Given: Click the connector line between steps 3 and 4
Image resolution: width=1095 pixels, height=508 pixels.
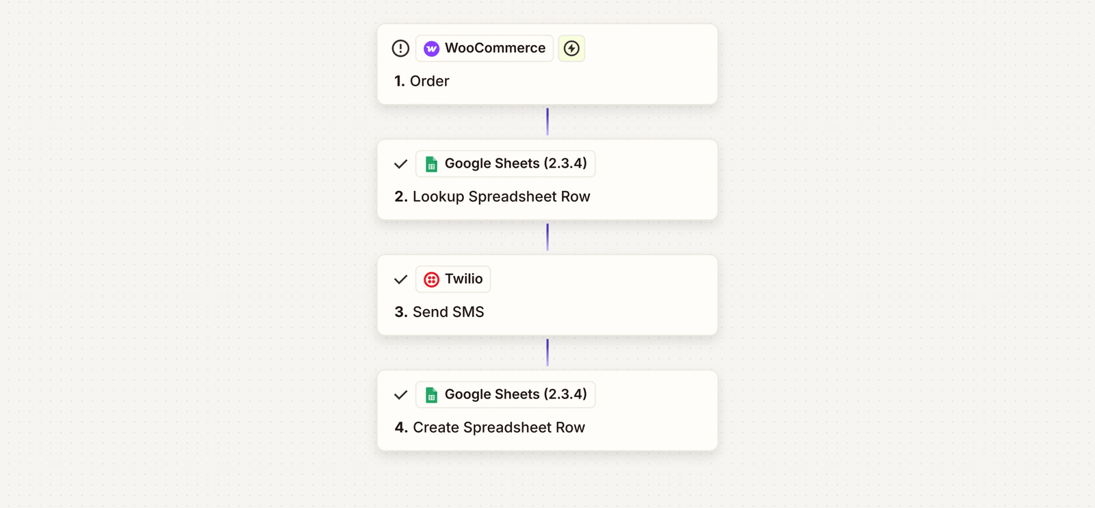Looking at the screenshot, I should [547, 353].
